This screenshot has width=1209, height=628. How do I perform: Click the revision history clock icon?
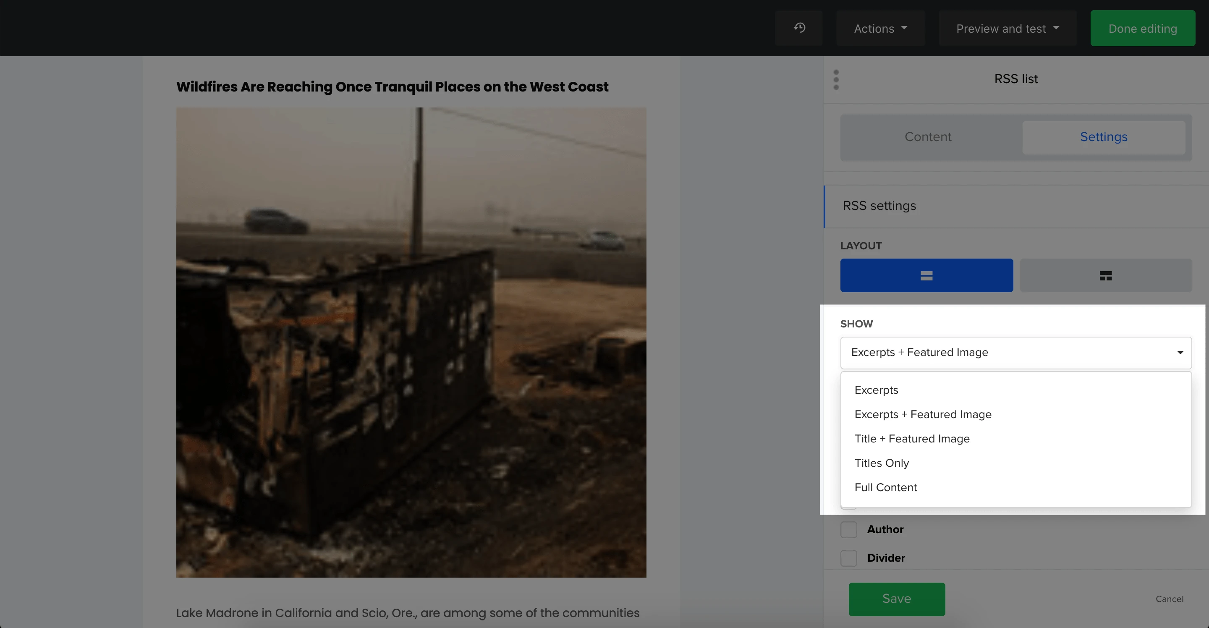click(x=799, y=28)
